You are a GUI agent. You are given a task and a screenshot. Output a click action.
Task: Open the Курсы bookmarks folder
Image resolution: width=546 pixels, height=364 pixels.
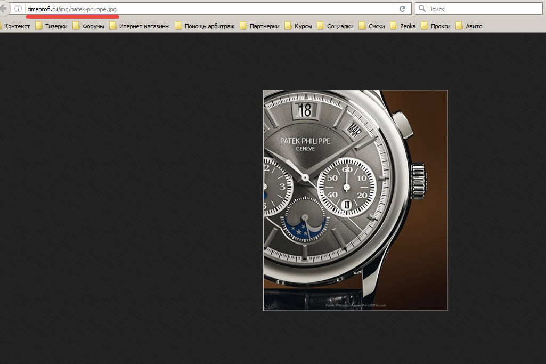(298, 26)
